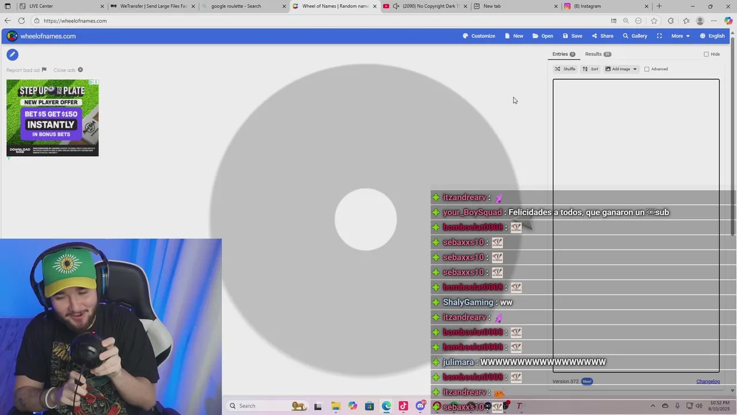Image resolution: width=737 pixels, height=415 pixels.
Task: Open the Edge browser taskbar icon
Action: (386, 406)
